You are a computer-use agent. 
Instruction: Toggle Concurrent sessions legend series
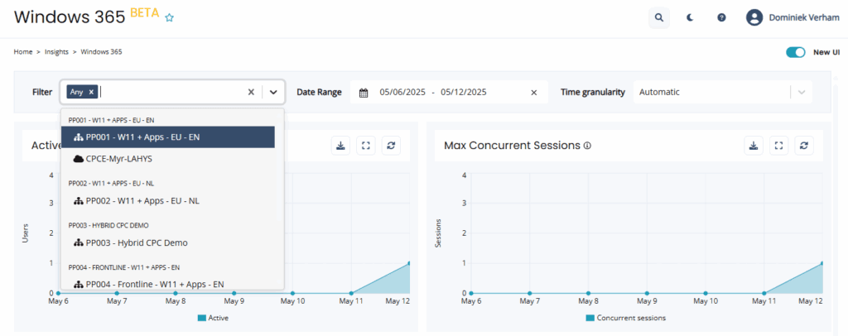(625, 318)
